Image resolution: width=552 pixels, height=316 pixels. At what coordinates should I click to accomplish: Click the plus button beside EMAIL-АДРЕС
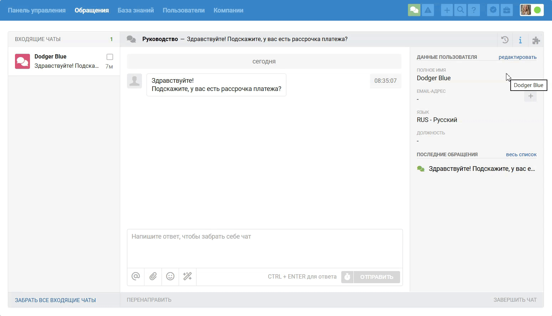pyautogui.click(x=531, y=96)
